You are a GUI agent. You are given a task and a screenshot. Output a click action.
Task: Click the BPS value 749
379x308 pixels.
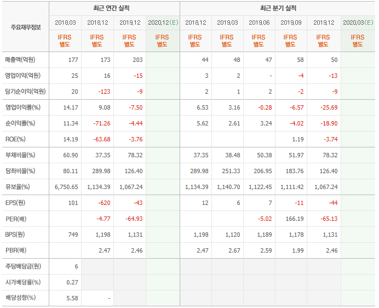pos(73,235)
